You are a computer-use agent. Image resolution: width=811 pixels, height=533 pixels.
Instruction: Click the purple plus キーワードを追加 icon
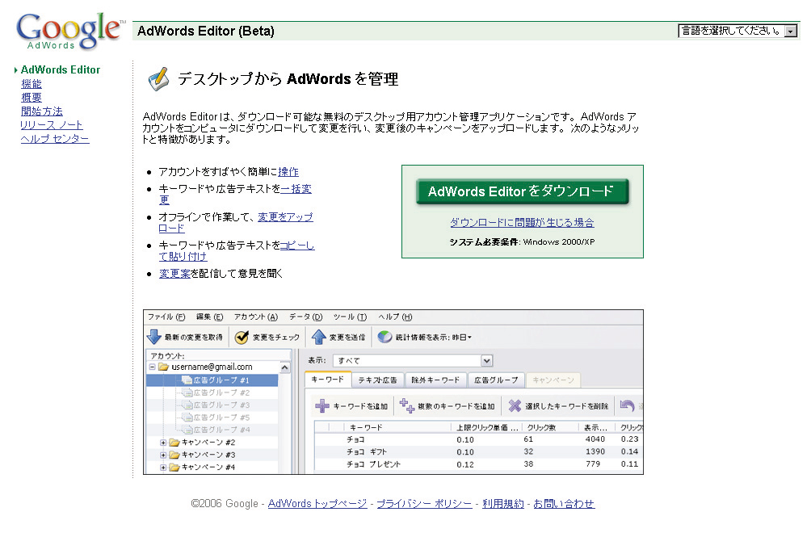point(322,405)
